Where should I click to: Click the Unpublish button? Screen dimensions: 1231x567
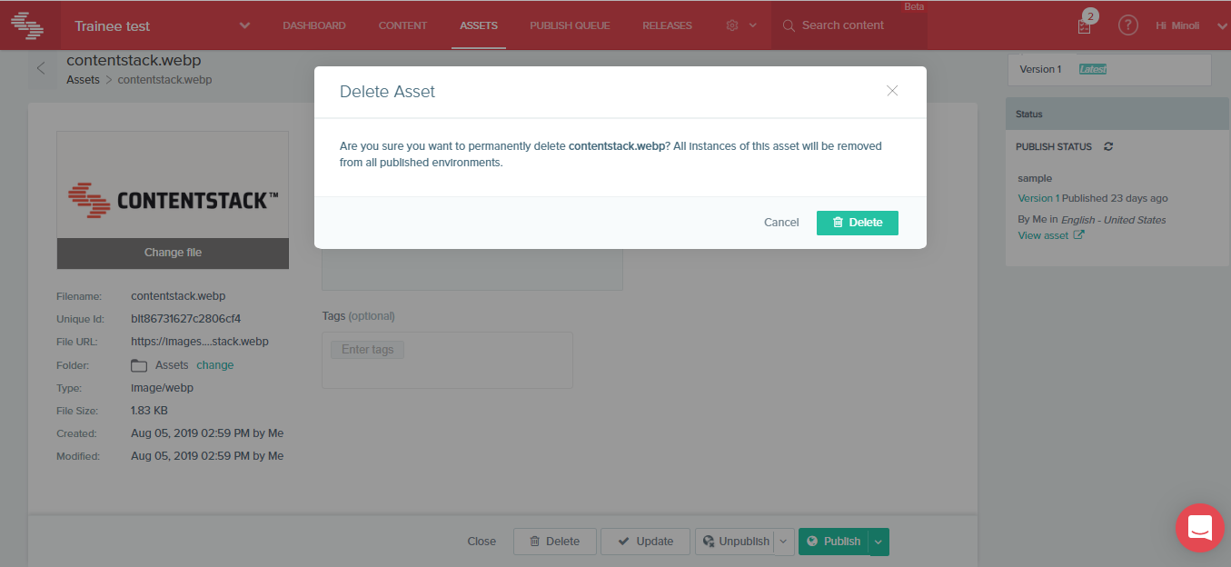tap(735, 542)
